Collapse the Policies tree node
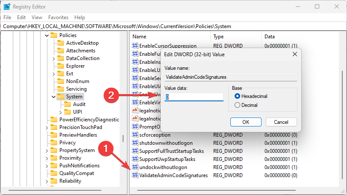The height and width of the screenshot is (195, 347). point(47,35)
